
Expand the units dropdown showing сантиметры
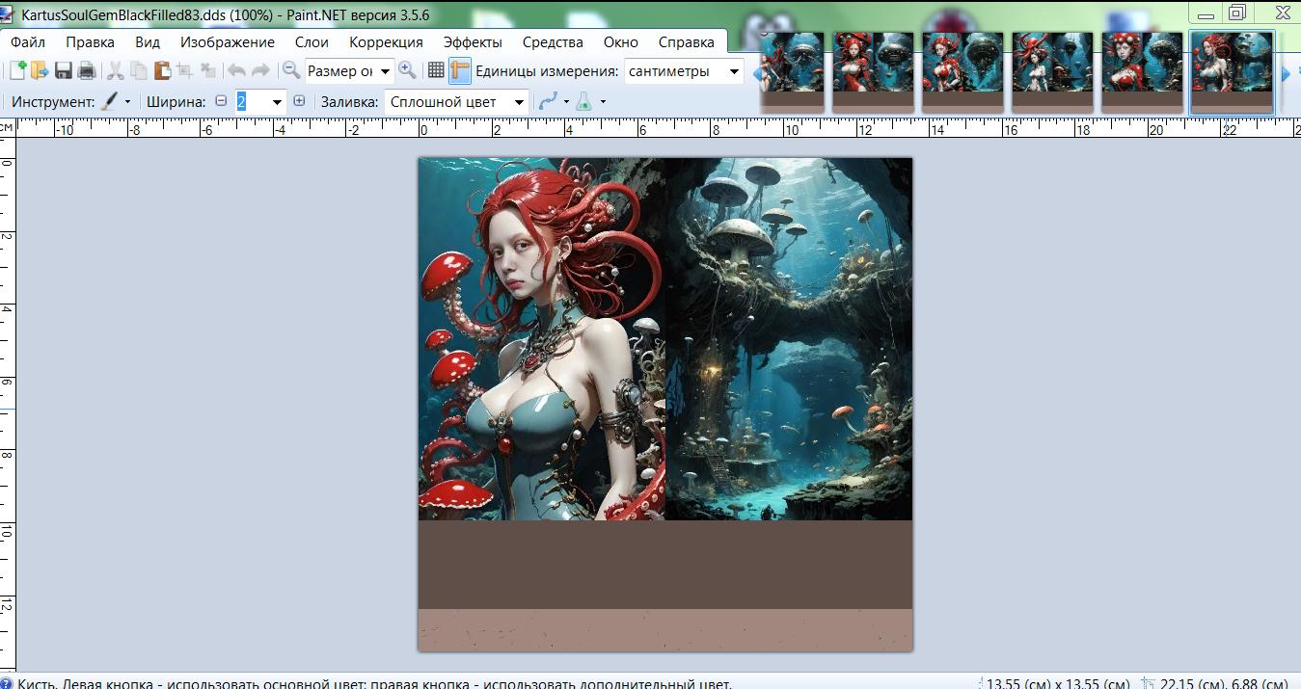click(733, 71)
